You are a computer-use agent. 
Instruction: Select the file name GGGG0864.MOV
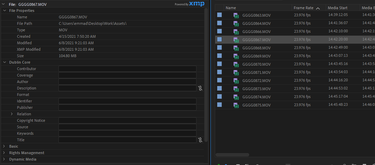tap(256, 24)
